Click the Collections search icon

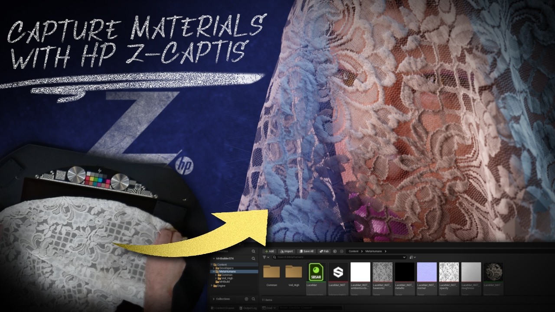tap(254, 299)
